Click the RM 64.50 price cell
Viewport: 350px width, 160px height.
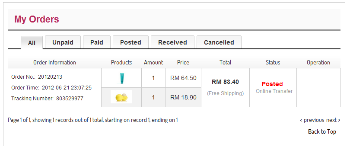pyautogui.click(x=183, y=78)
